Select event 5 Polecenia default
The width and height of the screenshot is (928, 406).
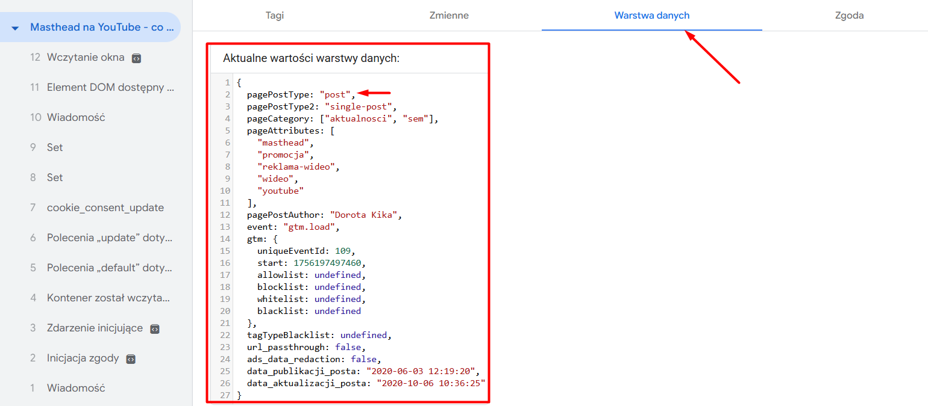102,268
